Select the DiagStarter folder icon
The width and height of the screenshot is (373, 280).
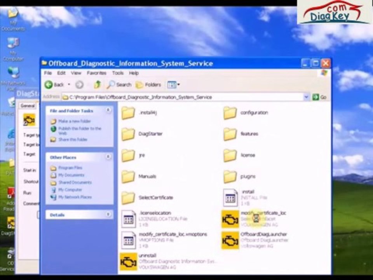pyautogui.click(x=128, y=134)
